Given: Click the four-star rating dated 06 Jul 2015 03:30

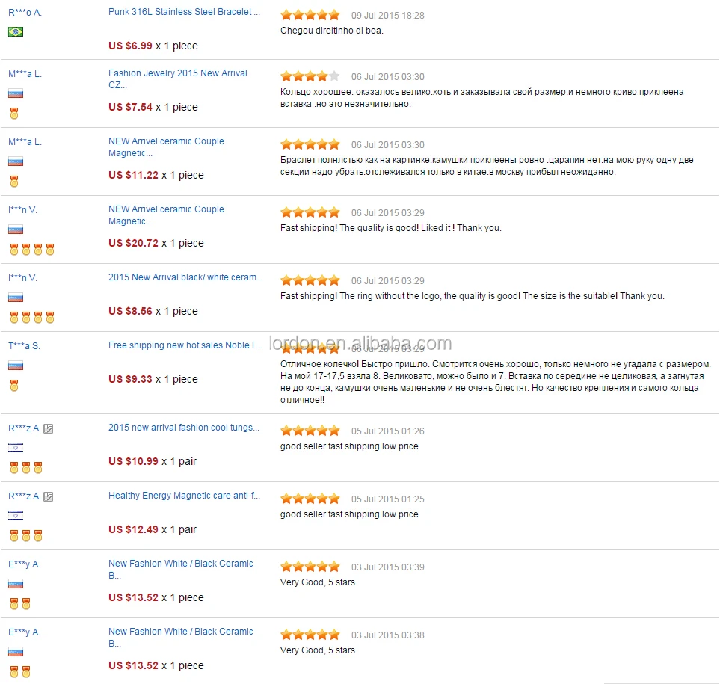Looking at the screenshot, I should click(310, 76).
